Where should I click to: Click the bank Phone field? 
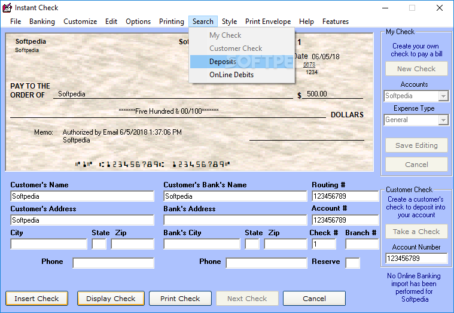[266, 263]
